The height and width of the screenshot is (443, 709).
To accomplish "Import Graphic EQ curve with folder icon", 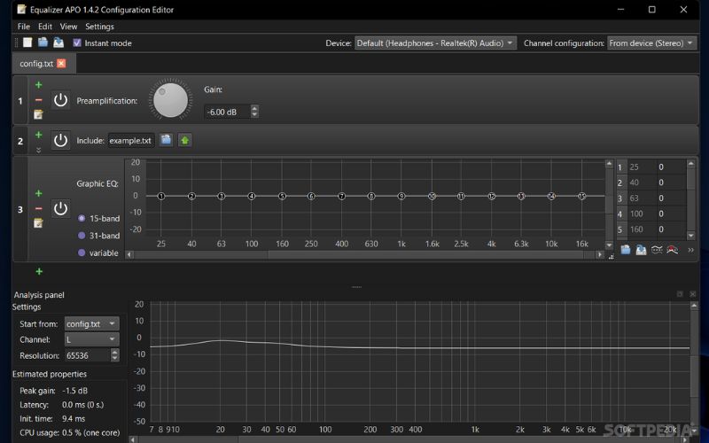I will coord(626,250).
